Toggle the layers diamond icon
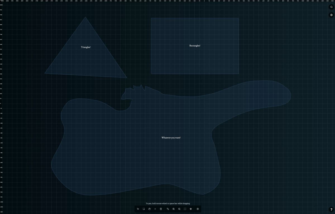The image size is (335, 214). point(191,209)
